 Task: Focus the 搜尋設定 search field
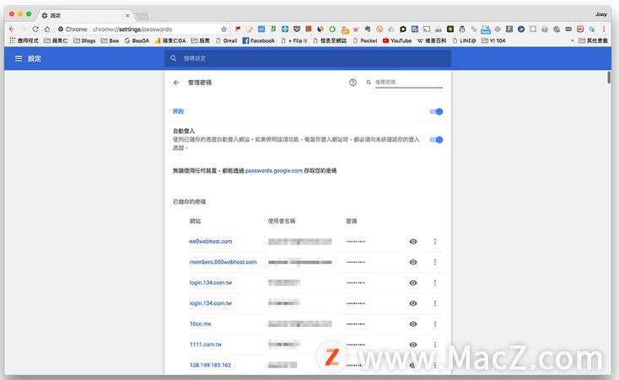308,58
